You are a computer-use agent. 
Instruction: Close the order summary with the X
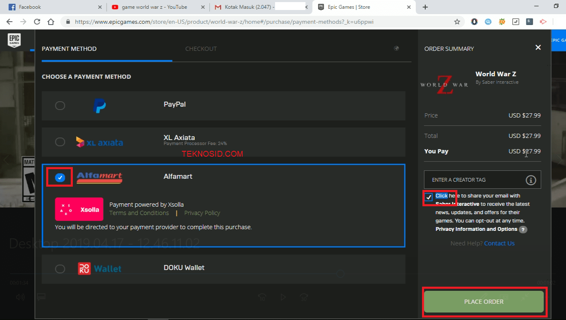coord(538,47)
